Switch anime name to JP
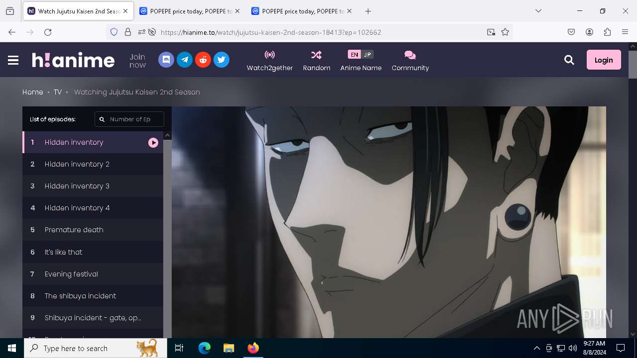 [367, 55]
